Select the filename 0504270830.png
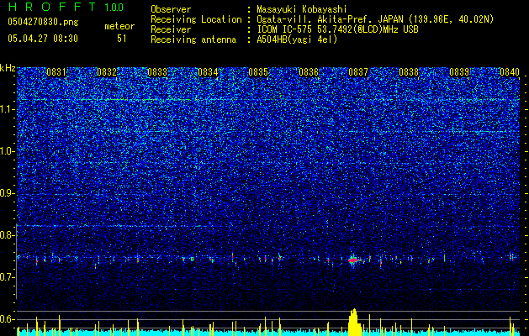This screenshot has height=336, width=529. 43,22
